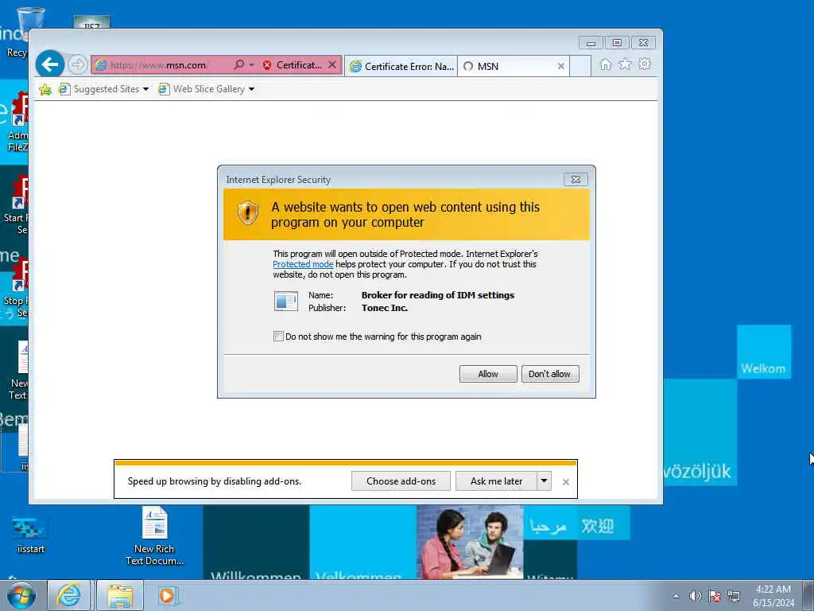The width and height of the screenshot is (814, 611).
Task: Open the address bar dropdown arrow
Action: pos(252,65)
